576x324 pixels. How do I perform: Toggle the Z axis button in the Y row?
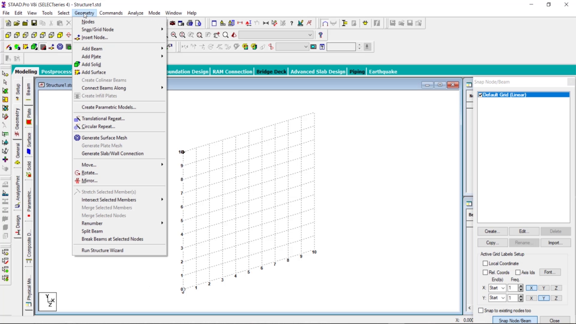[x=556, y=298]
